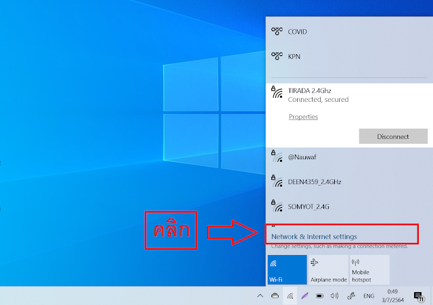
Task: Show hidden icons with the taskbar chevron
Action: tap(260, 296)
